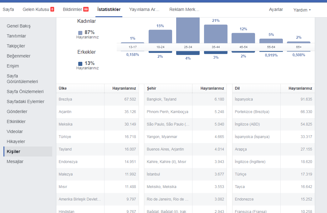Click the Kadınlar light blue legend square

[x=80, y=33]
